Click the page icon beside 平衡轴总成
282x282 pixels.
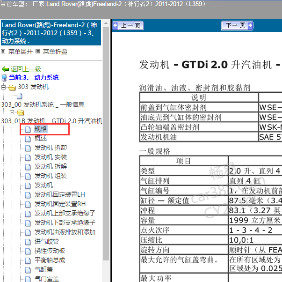click(28, 260)
